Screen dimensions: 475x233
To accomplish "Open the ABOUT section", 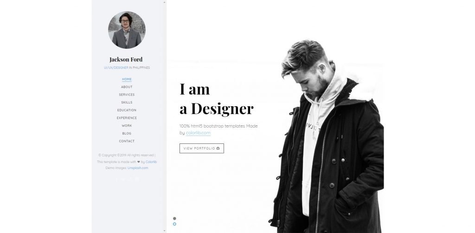I will point(127,87).
